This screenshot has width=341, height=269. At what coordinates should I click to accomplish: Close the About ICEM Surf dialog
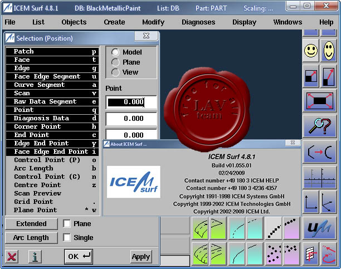pyautogui.click(x=293, y=143)
